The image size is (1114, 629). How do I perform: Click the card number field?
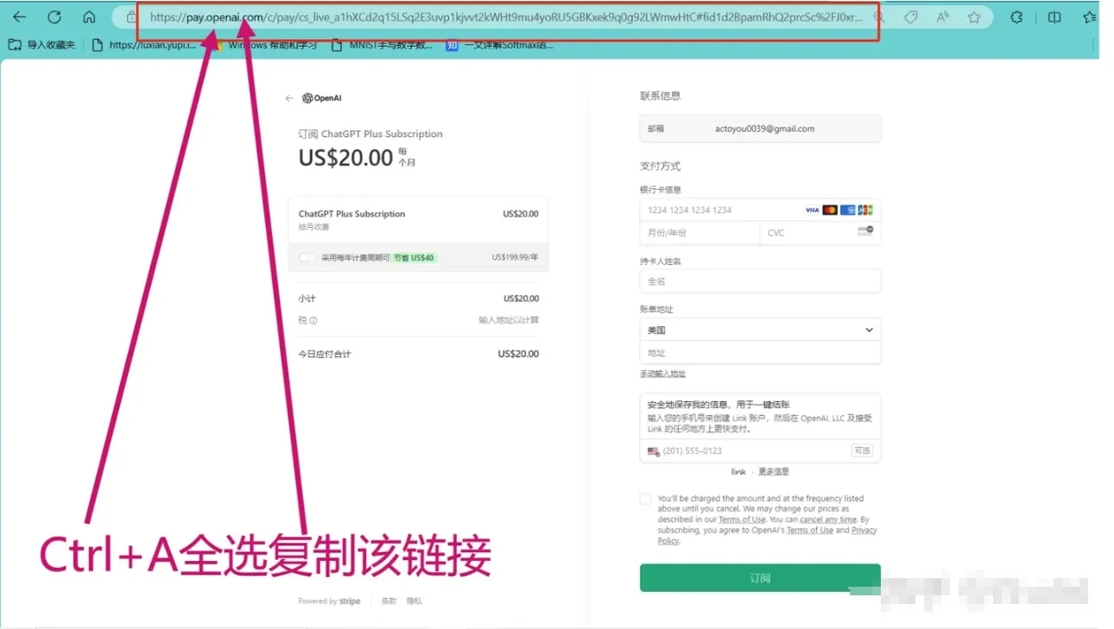point(760,210)
